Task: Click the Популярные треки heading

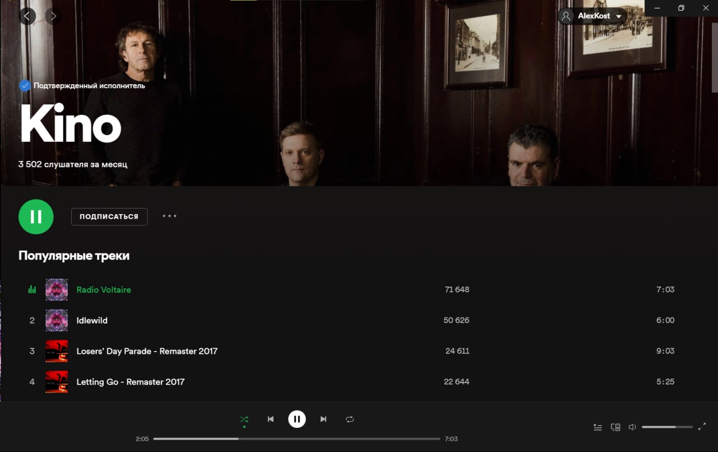Action: click(74, 256)
